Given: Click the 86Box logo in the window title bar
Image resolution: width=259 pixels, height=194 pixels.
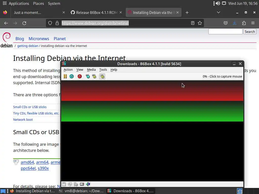Looking at the screenshot, I should [x=64, y=63].
